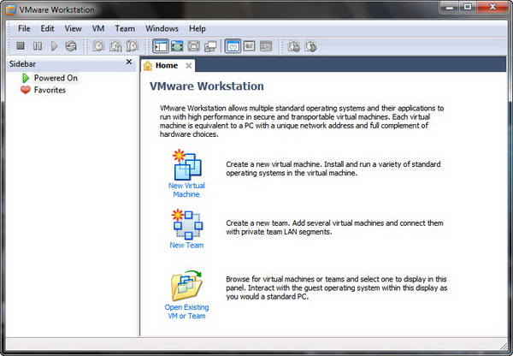Open the Team menu

(125, 29)
